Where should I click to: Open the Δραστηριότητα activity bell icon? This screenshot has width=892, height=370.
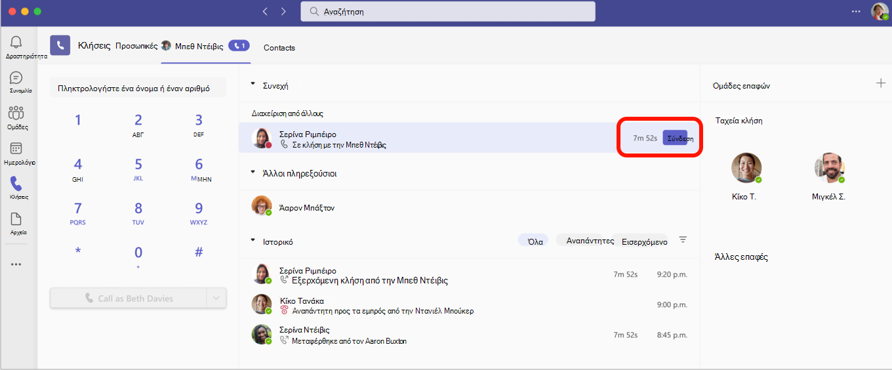[x=16, y=43]
